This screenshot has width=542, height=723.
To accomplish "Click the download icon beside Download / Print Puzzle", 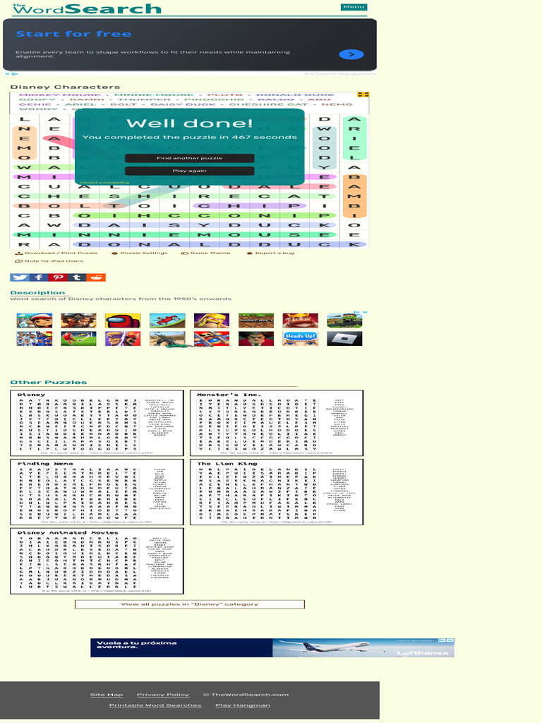I will [x=19, y=253].
